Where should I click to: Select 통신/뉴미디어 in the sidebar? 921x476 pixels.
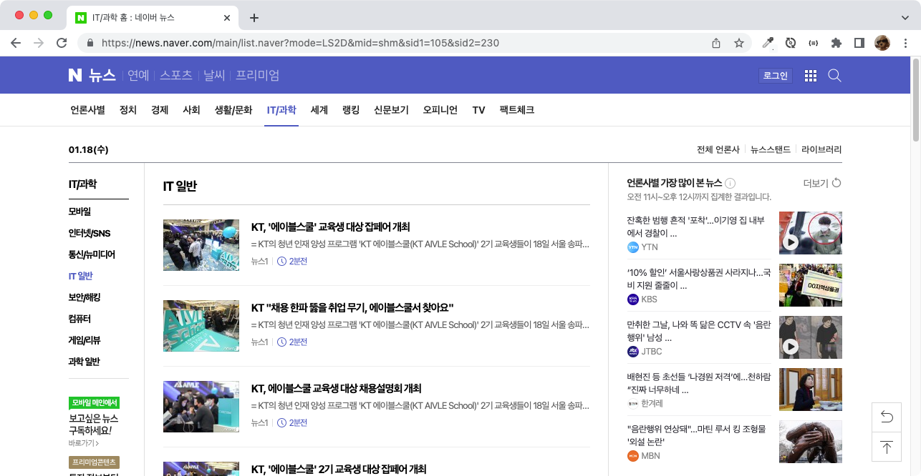click(92, 254)
